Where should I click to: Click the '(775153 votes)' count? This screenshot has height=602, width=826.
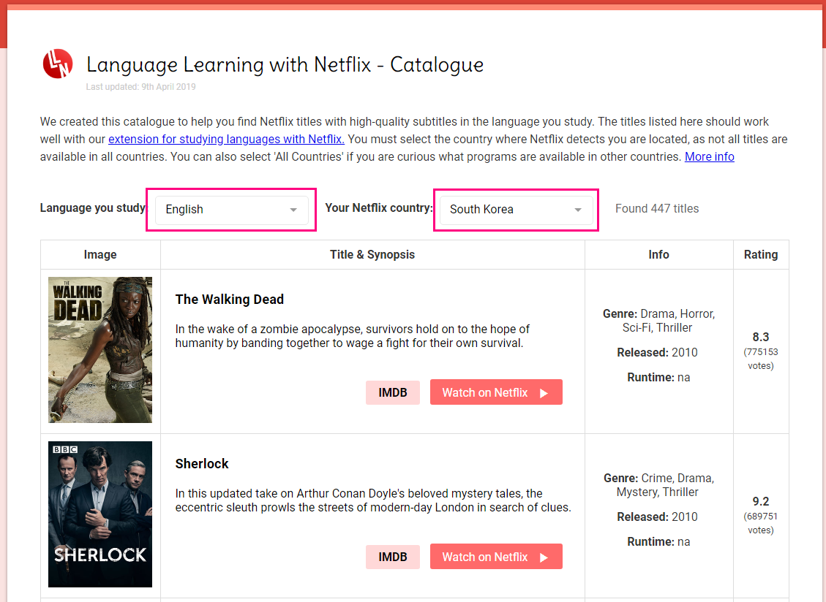tap(761, 359)
